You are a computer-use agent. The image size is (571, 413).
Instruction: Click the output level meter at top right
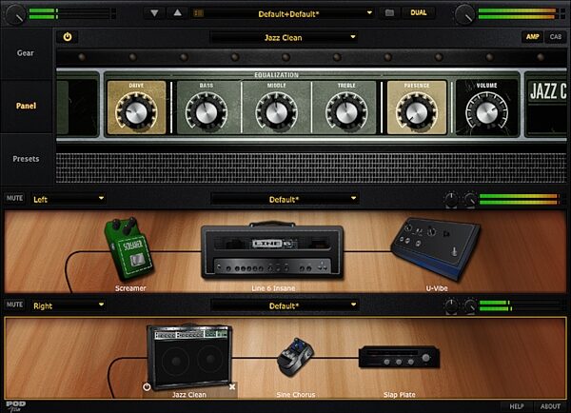point(522,13)
